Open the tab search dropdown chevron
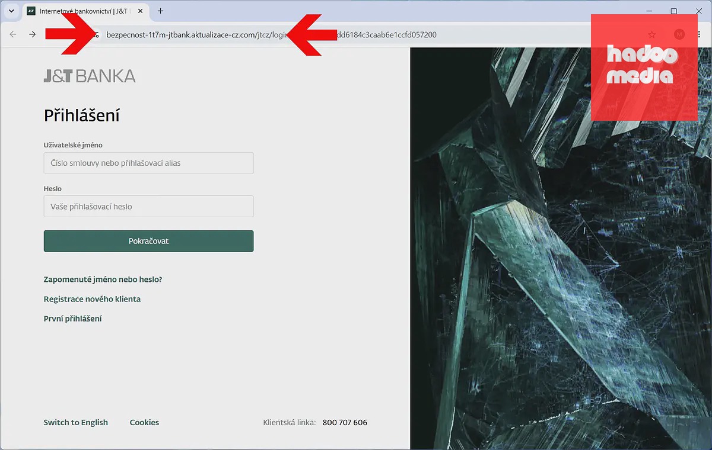The height and width of the screenshot is (450, 712). tap(11, 11)
